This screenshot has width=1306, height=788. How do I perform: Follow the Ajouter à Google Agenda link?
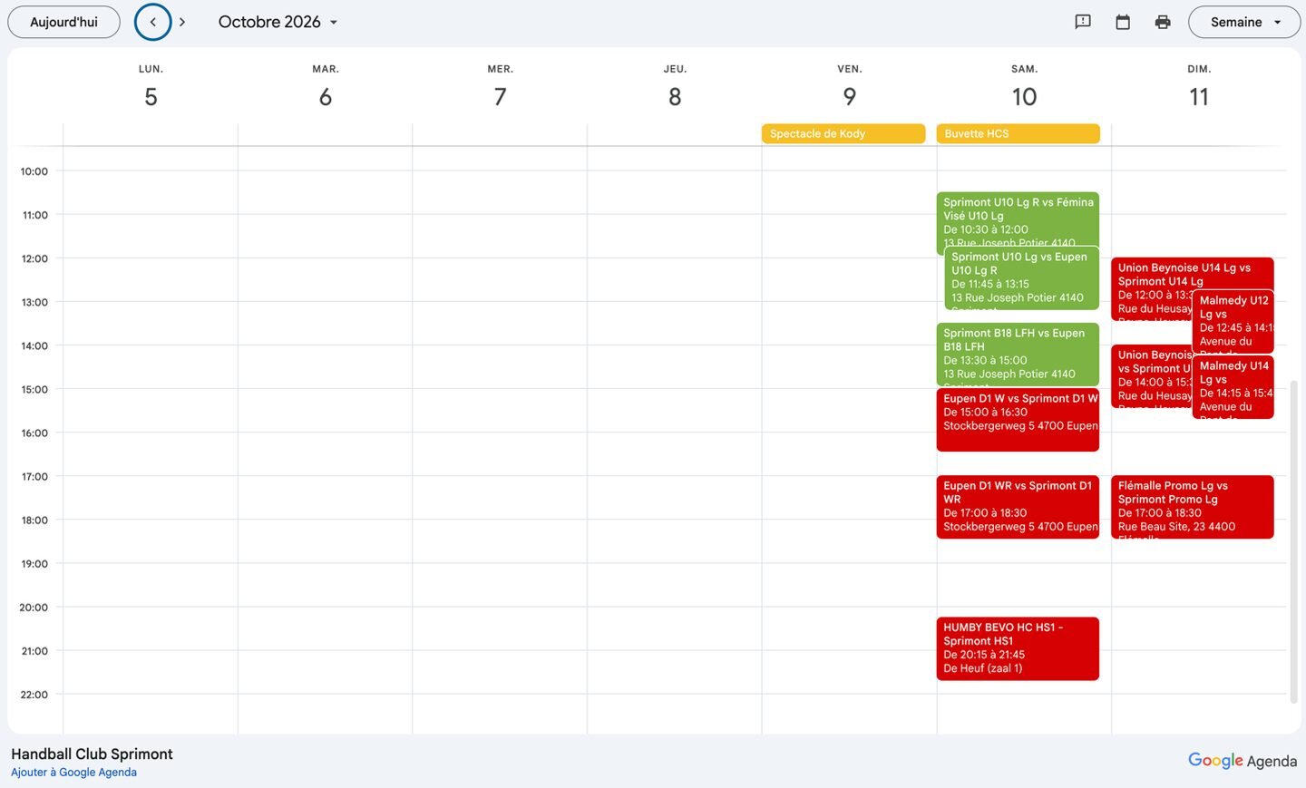pos(73,773)
